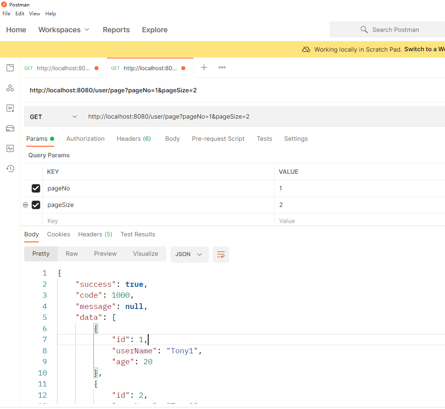Open the History sidebar icon
Viewport: 445px width, 409px height.
[x=10, y=169]
